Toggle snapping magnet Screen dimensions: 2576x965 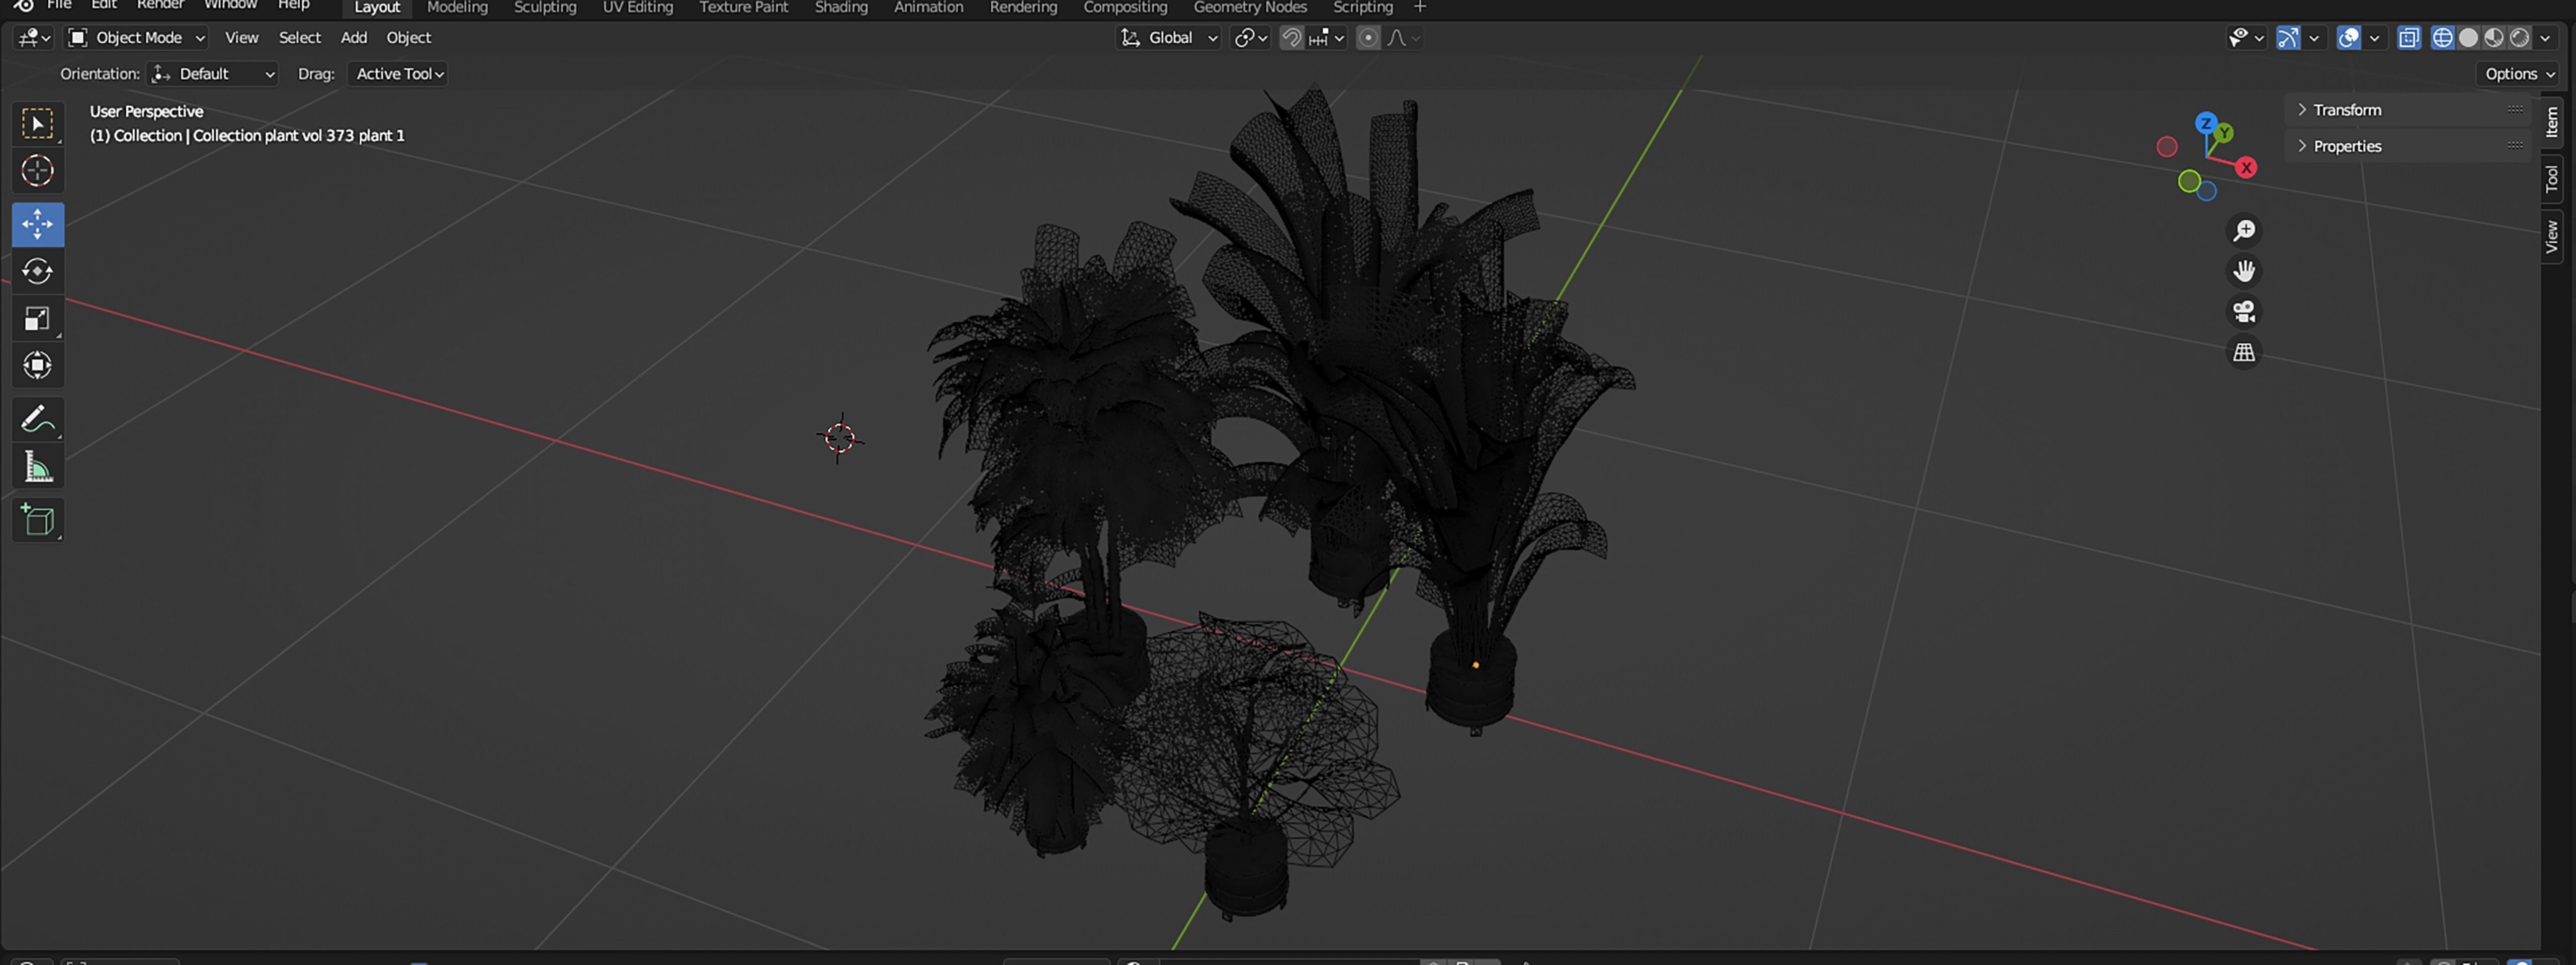pyautogui.click(x=1291, y=38)
